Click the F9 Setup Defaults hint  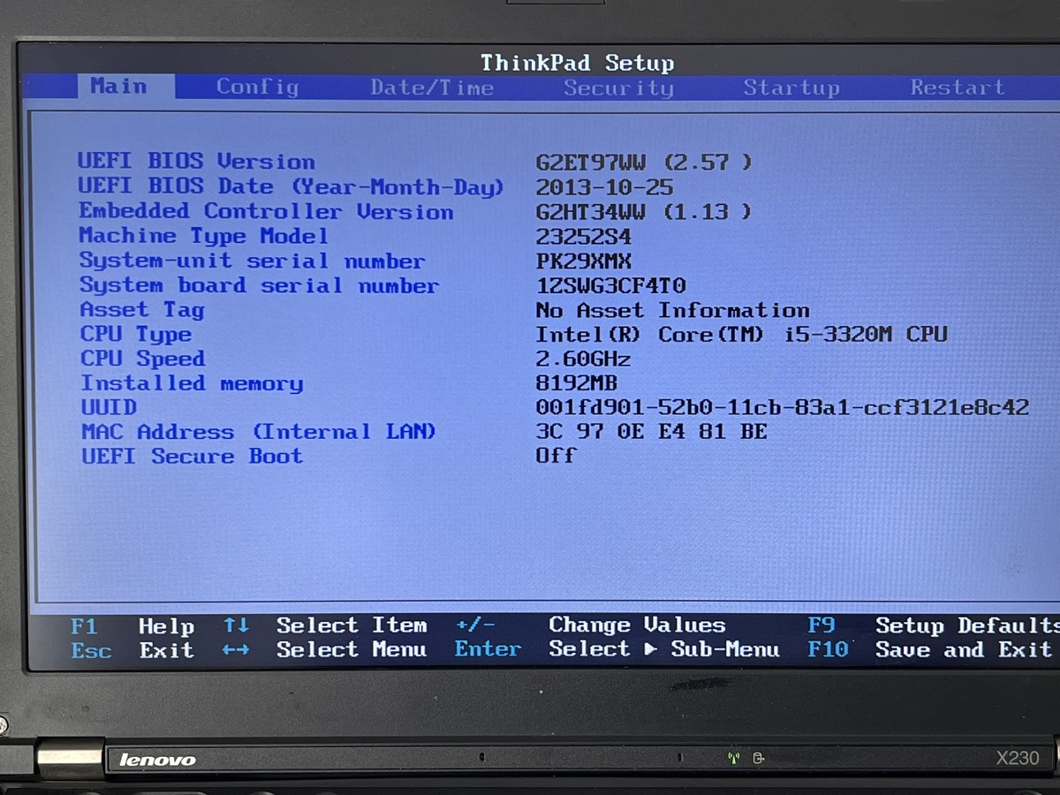(x=933, y=625)
